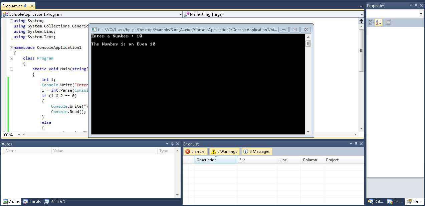The height and width of the screenshot is (206, 425).
Task: Open the Solution Explorer tab
Action: [x=375, y=202]
